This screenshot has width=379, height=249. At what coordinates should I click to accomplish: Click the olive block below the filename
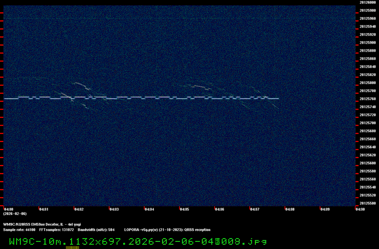72,247
